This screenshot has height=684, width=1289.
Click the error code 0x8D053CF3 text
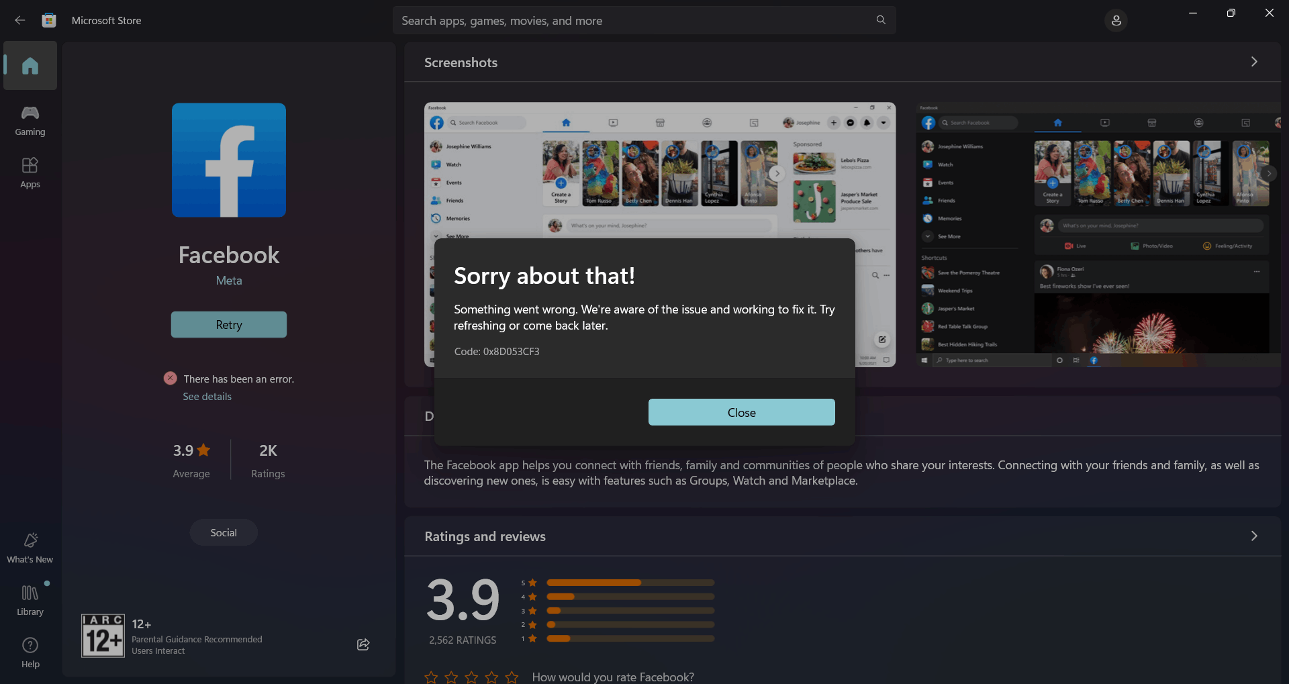(497, 352)
